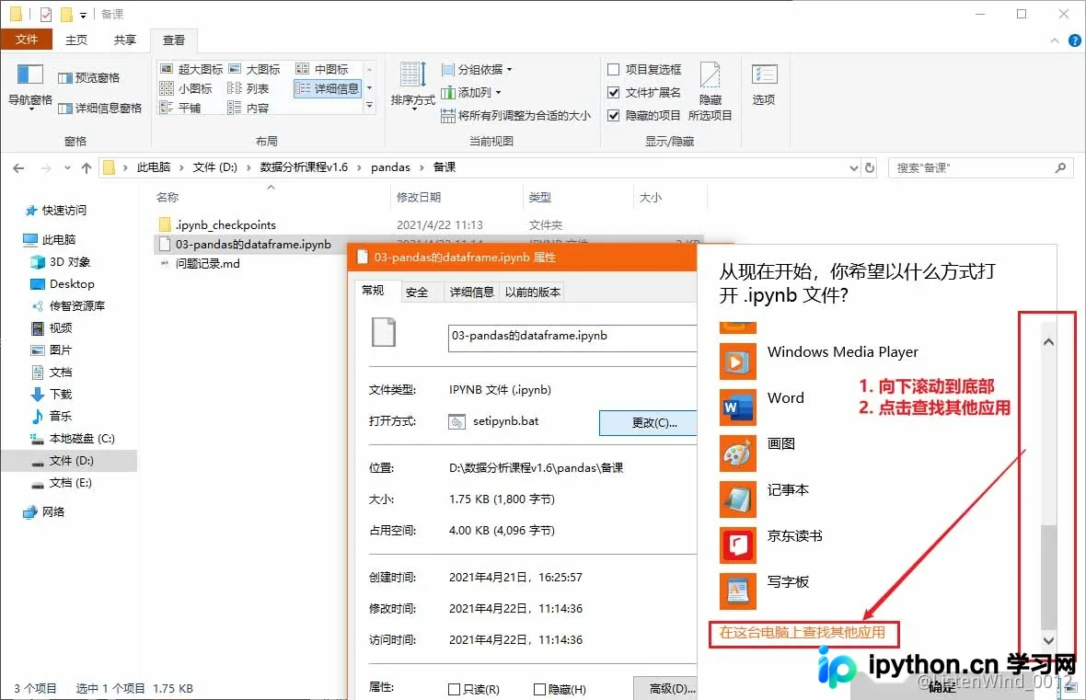Size all columns to fit
The width and height of the screenshot is (1086, 700).
[516, 116]
